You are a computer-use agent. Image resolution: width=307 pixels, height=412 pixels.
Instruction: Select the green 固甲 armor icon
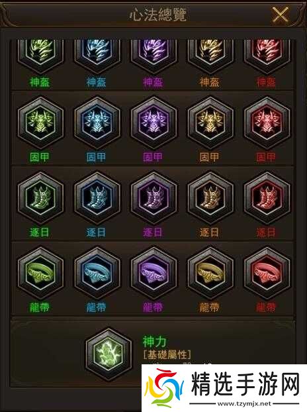40,123
